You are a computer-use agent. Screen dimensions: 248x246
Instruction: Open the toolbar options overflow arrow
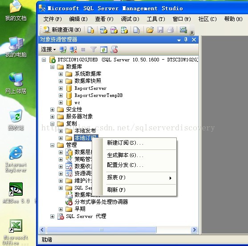(x=192, y=32)
